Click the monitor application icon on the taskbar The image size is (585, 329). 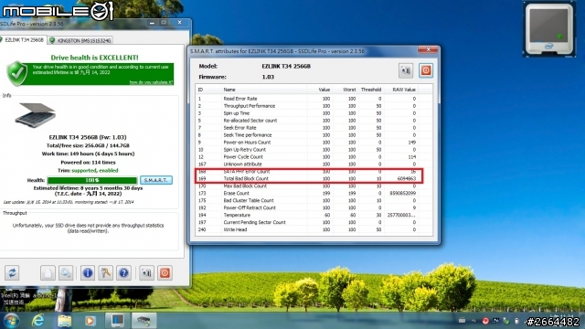[x=117, y=321]
